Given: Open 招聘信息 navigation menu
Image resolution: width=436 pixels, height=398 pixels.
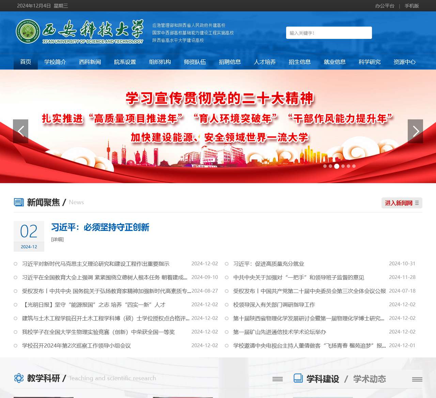Looking at the screenshot, I should pos(230,62).
